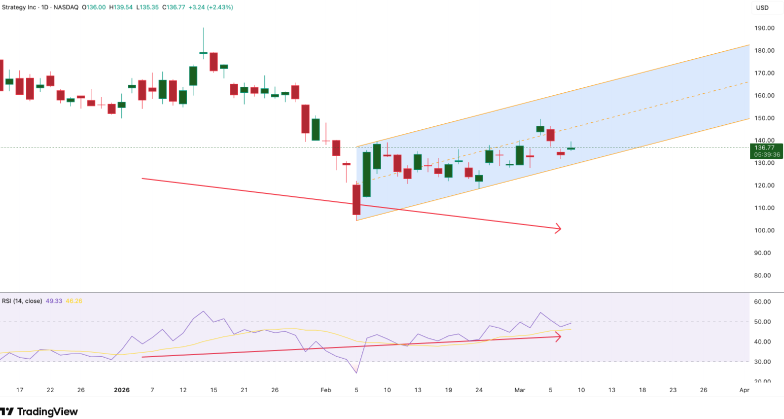
Task: Click the 05:39:36 bar countdown timer
Action: pyautogui.click(x=766, y=155)
